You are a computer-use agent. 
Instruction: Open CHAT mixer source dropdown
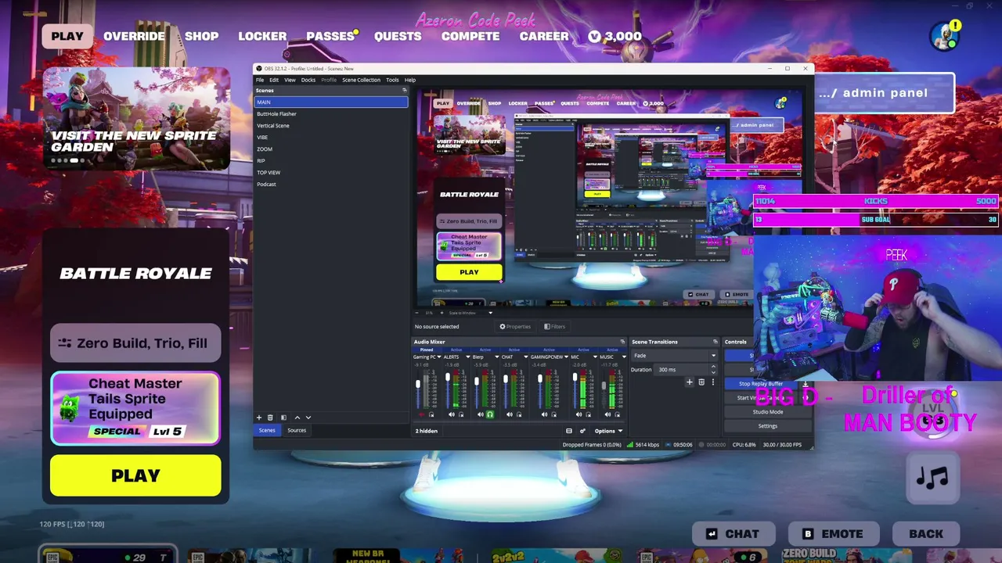point(525,357)
